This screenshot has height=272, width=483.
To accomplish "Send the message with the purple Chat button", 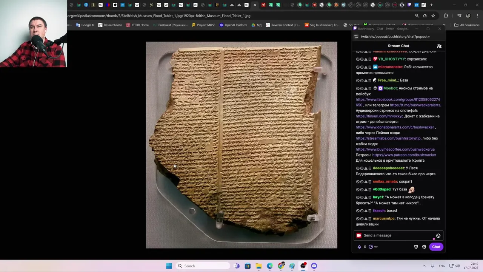I will click(436, 247).
